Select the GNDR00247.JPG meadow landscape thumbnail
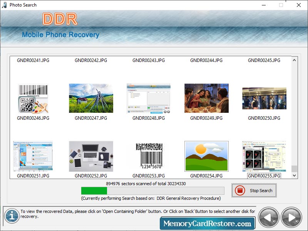308x231 pixels. (91, 98)
